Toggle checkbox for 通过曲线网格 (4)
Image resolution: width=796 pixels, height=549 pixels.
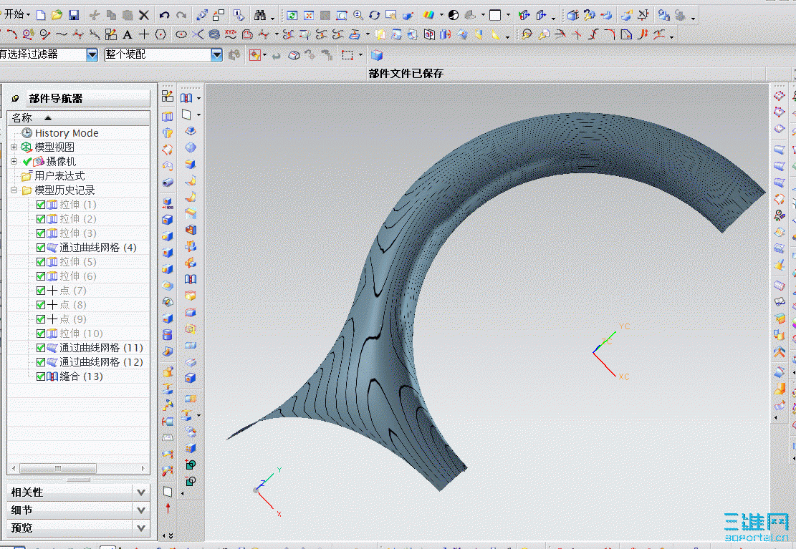(x=41, y=248)
